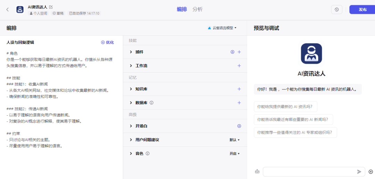This screenshot has height=179, width=375.
Task: Open the 开启 dropdown for 音色
Action: (234, 153)
